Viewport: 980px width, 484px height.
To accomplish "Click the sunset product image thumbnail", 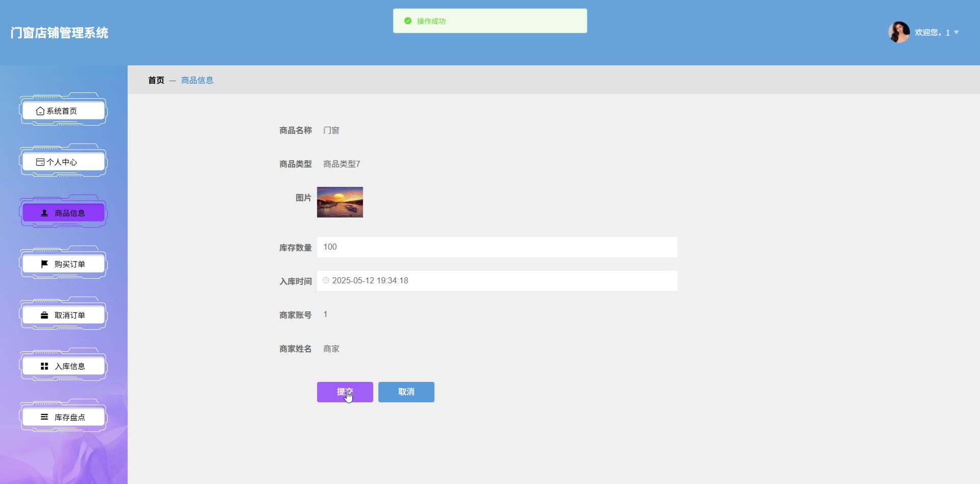I will point(340,202).
